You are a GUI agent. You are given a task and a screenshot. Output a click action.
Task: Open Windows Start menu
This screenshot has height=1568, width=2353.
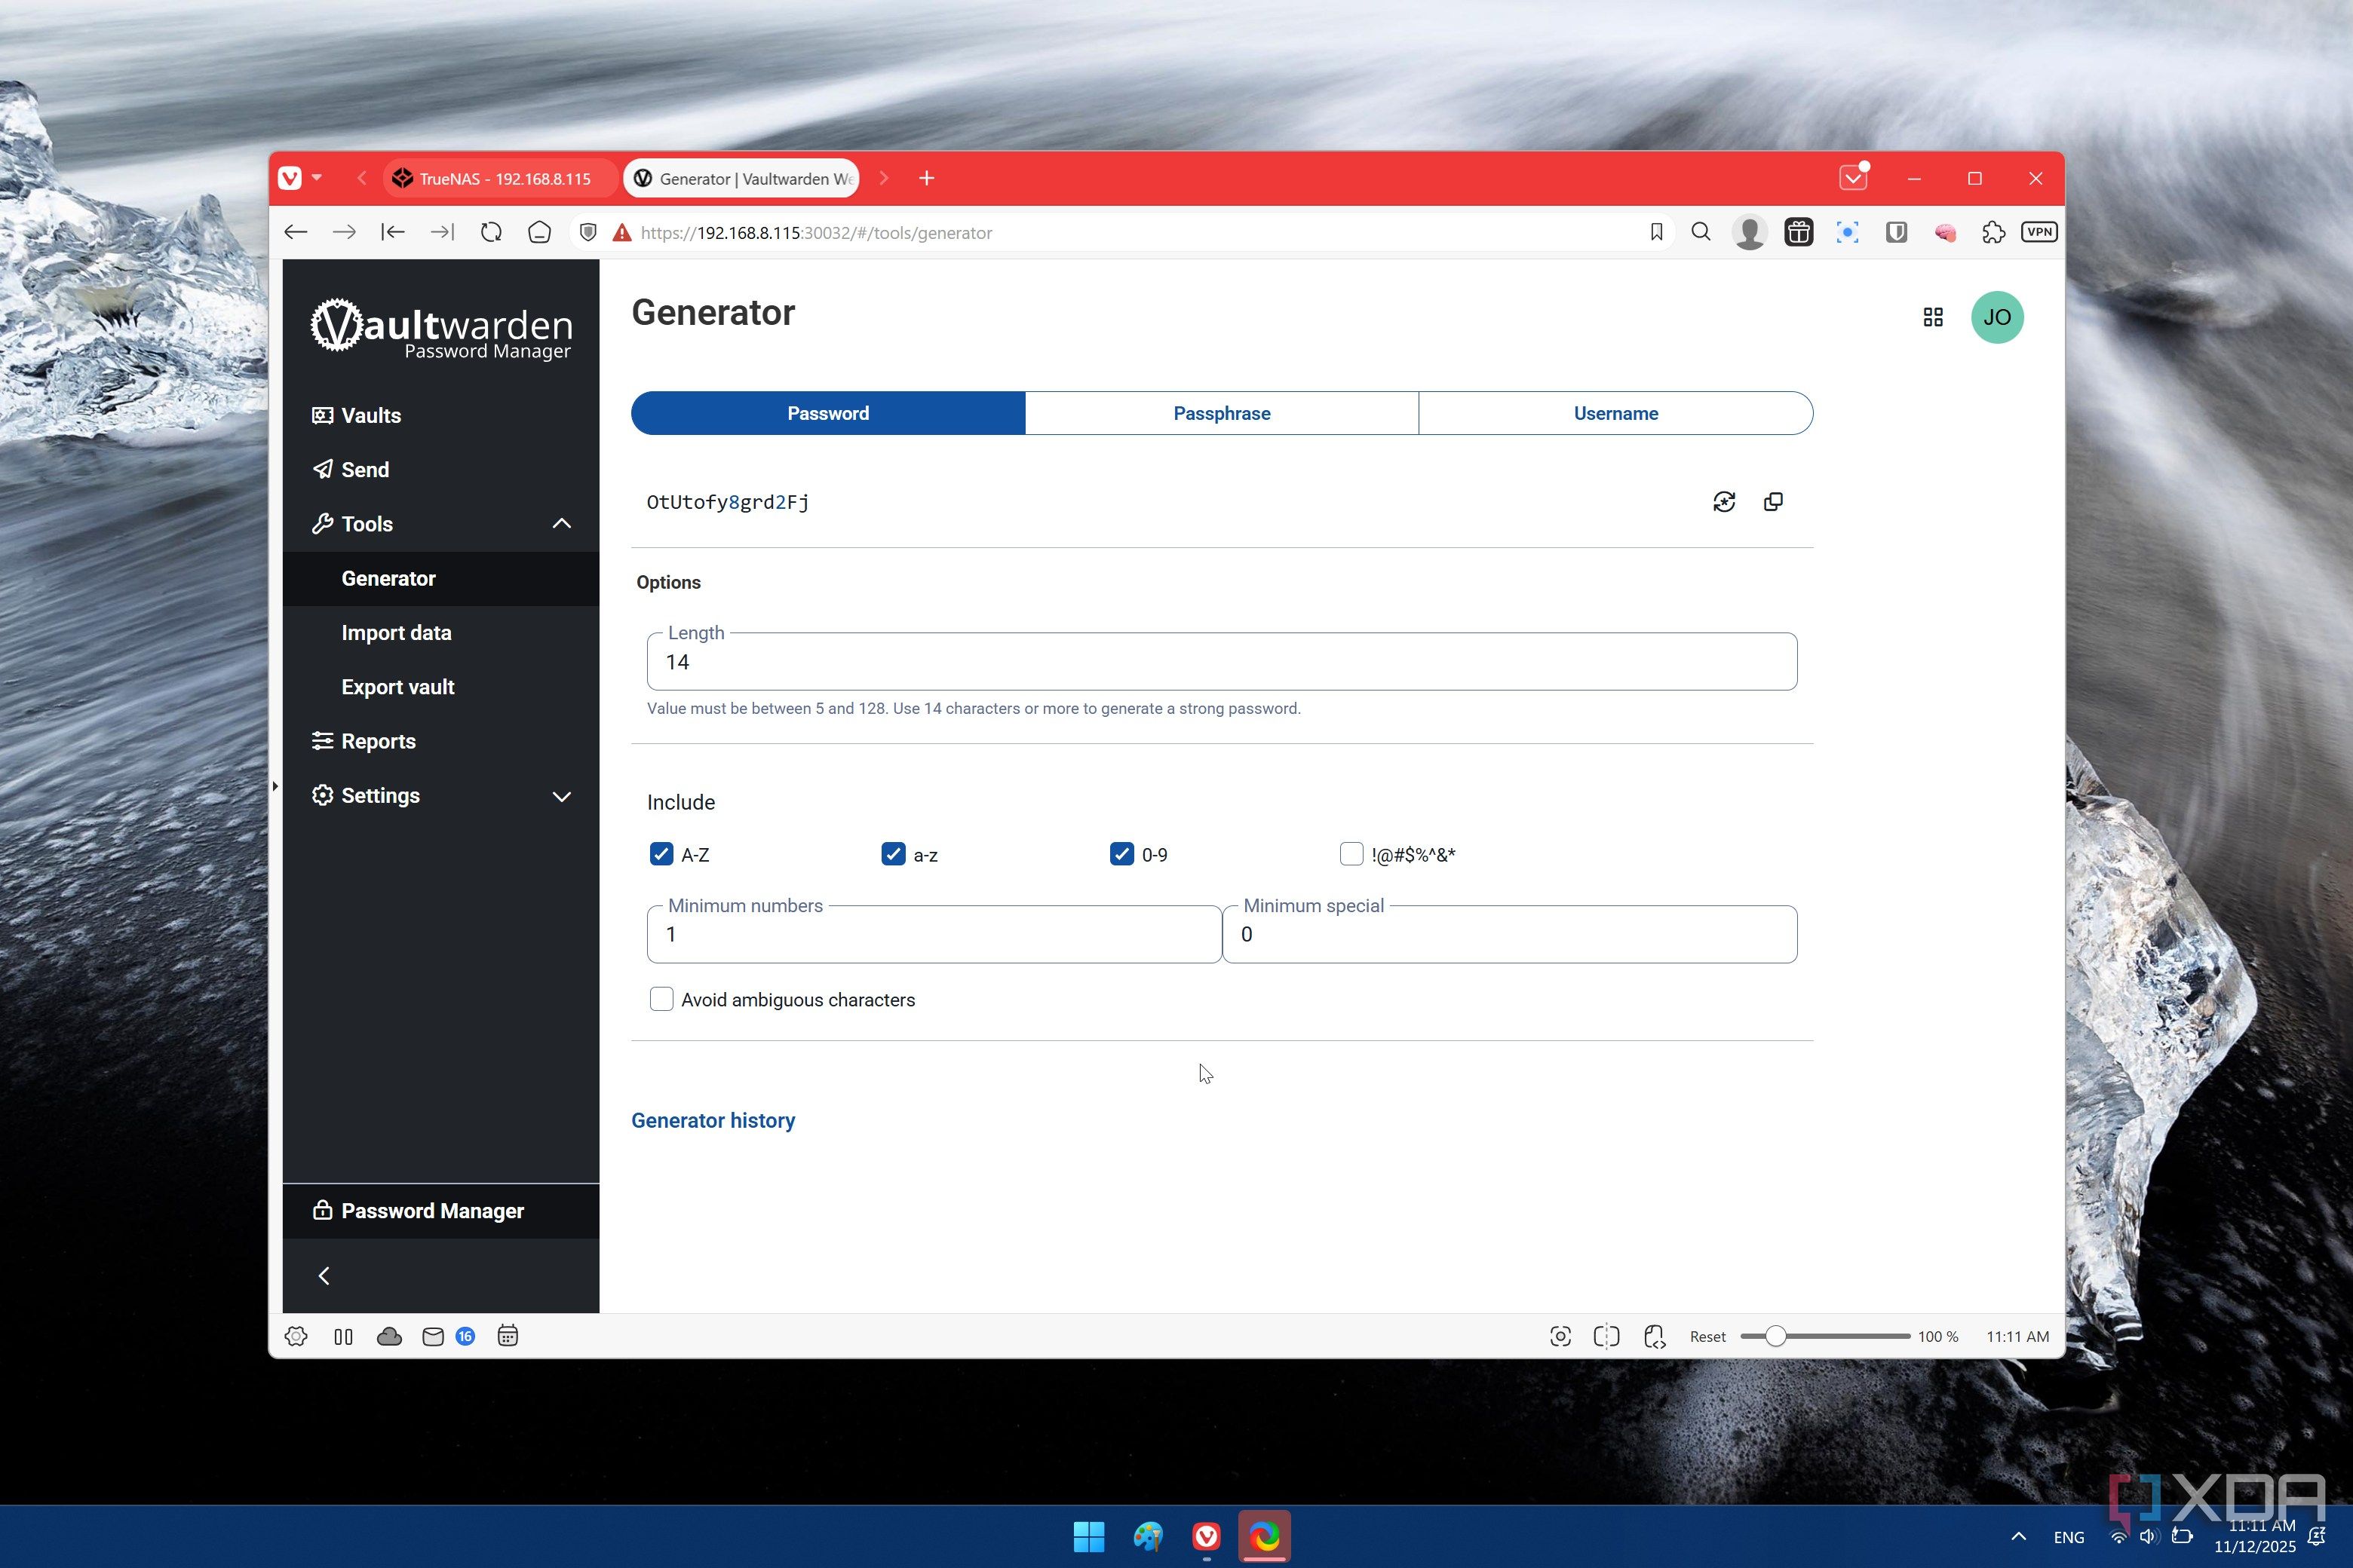click(1088, 1536)
